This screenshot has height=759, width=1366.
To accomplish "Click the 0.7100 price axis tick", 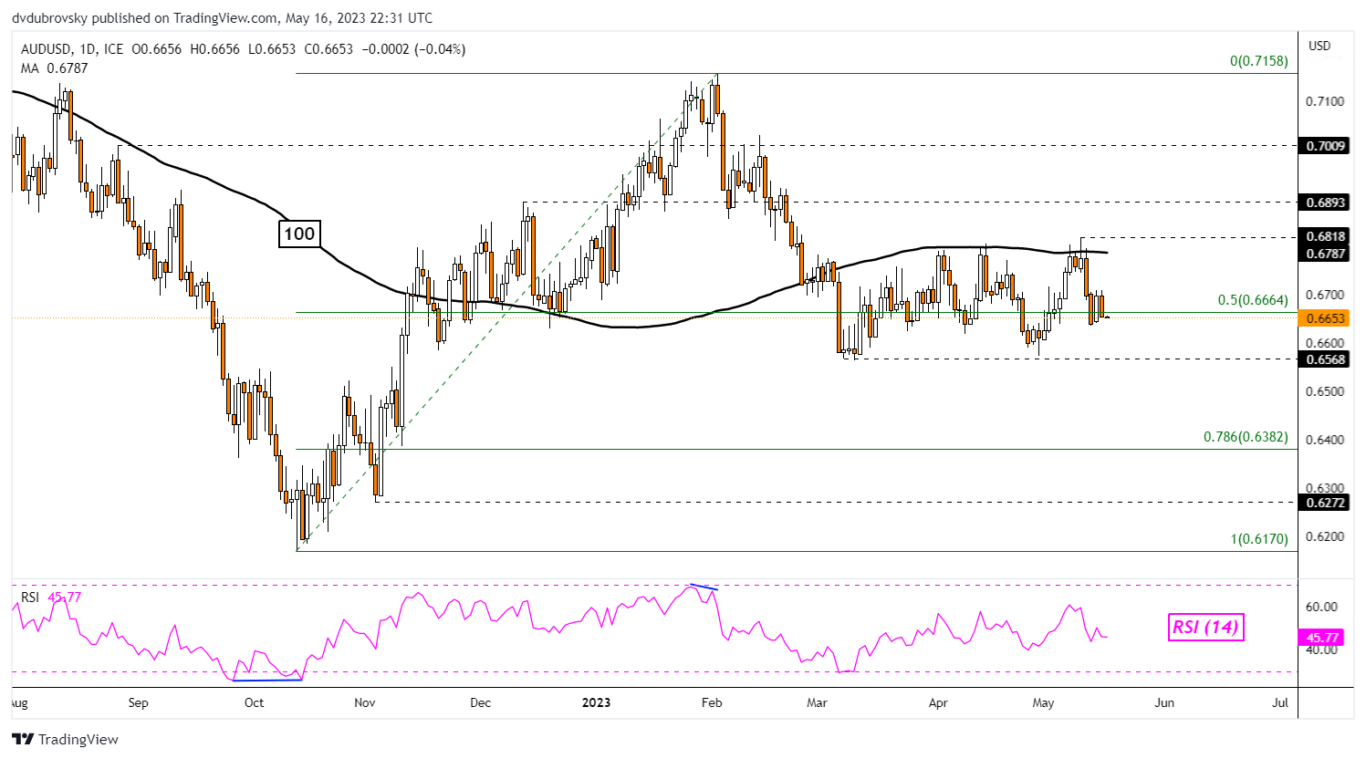I will [1324, 101].
